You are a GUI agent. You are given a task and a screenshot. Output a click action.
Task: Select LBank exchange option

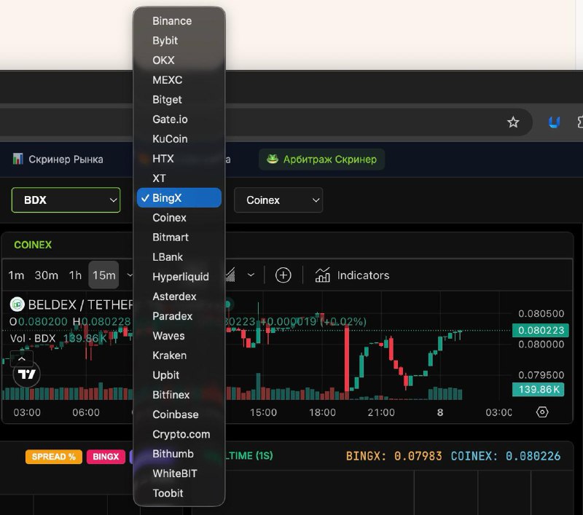tap(179, 257)
